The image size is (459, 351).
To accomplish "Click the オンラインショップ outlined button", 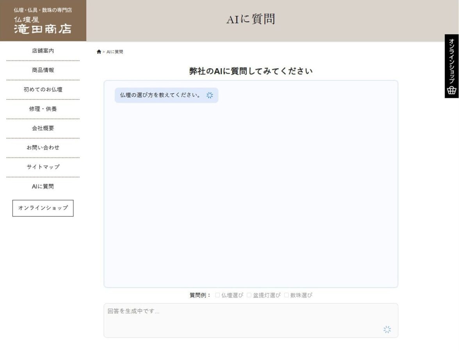I will pyautogui.click(x=43, y=208).
